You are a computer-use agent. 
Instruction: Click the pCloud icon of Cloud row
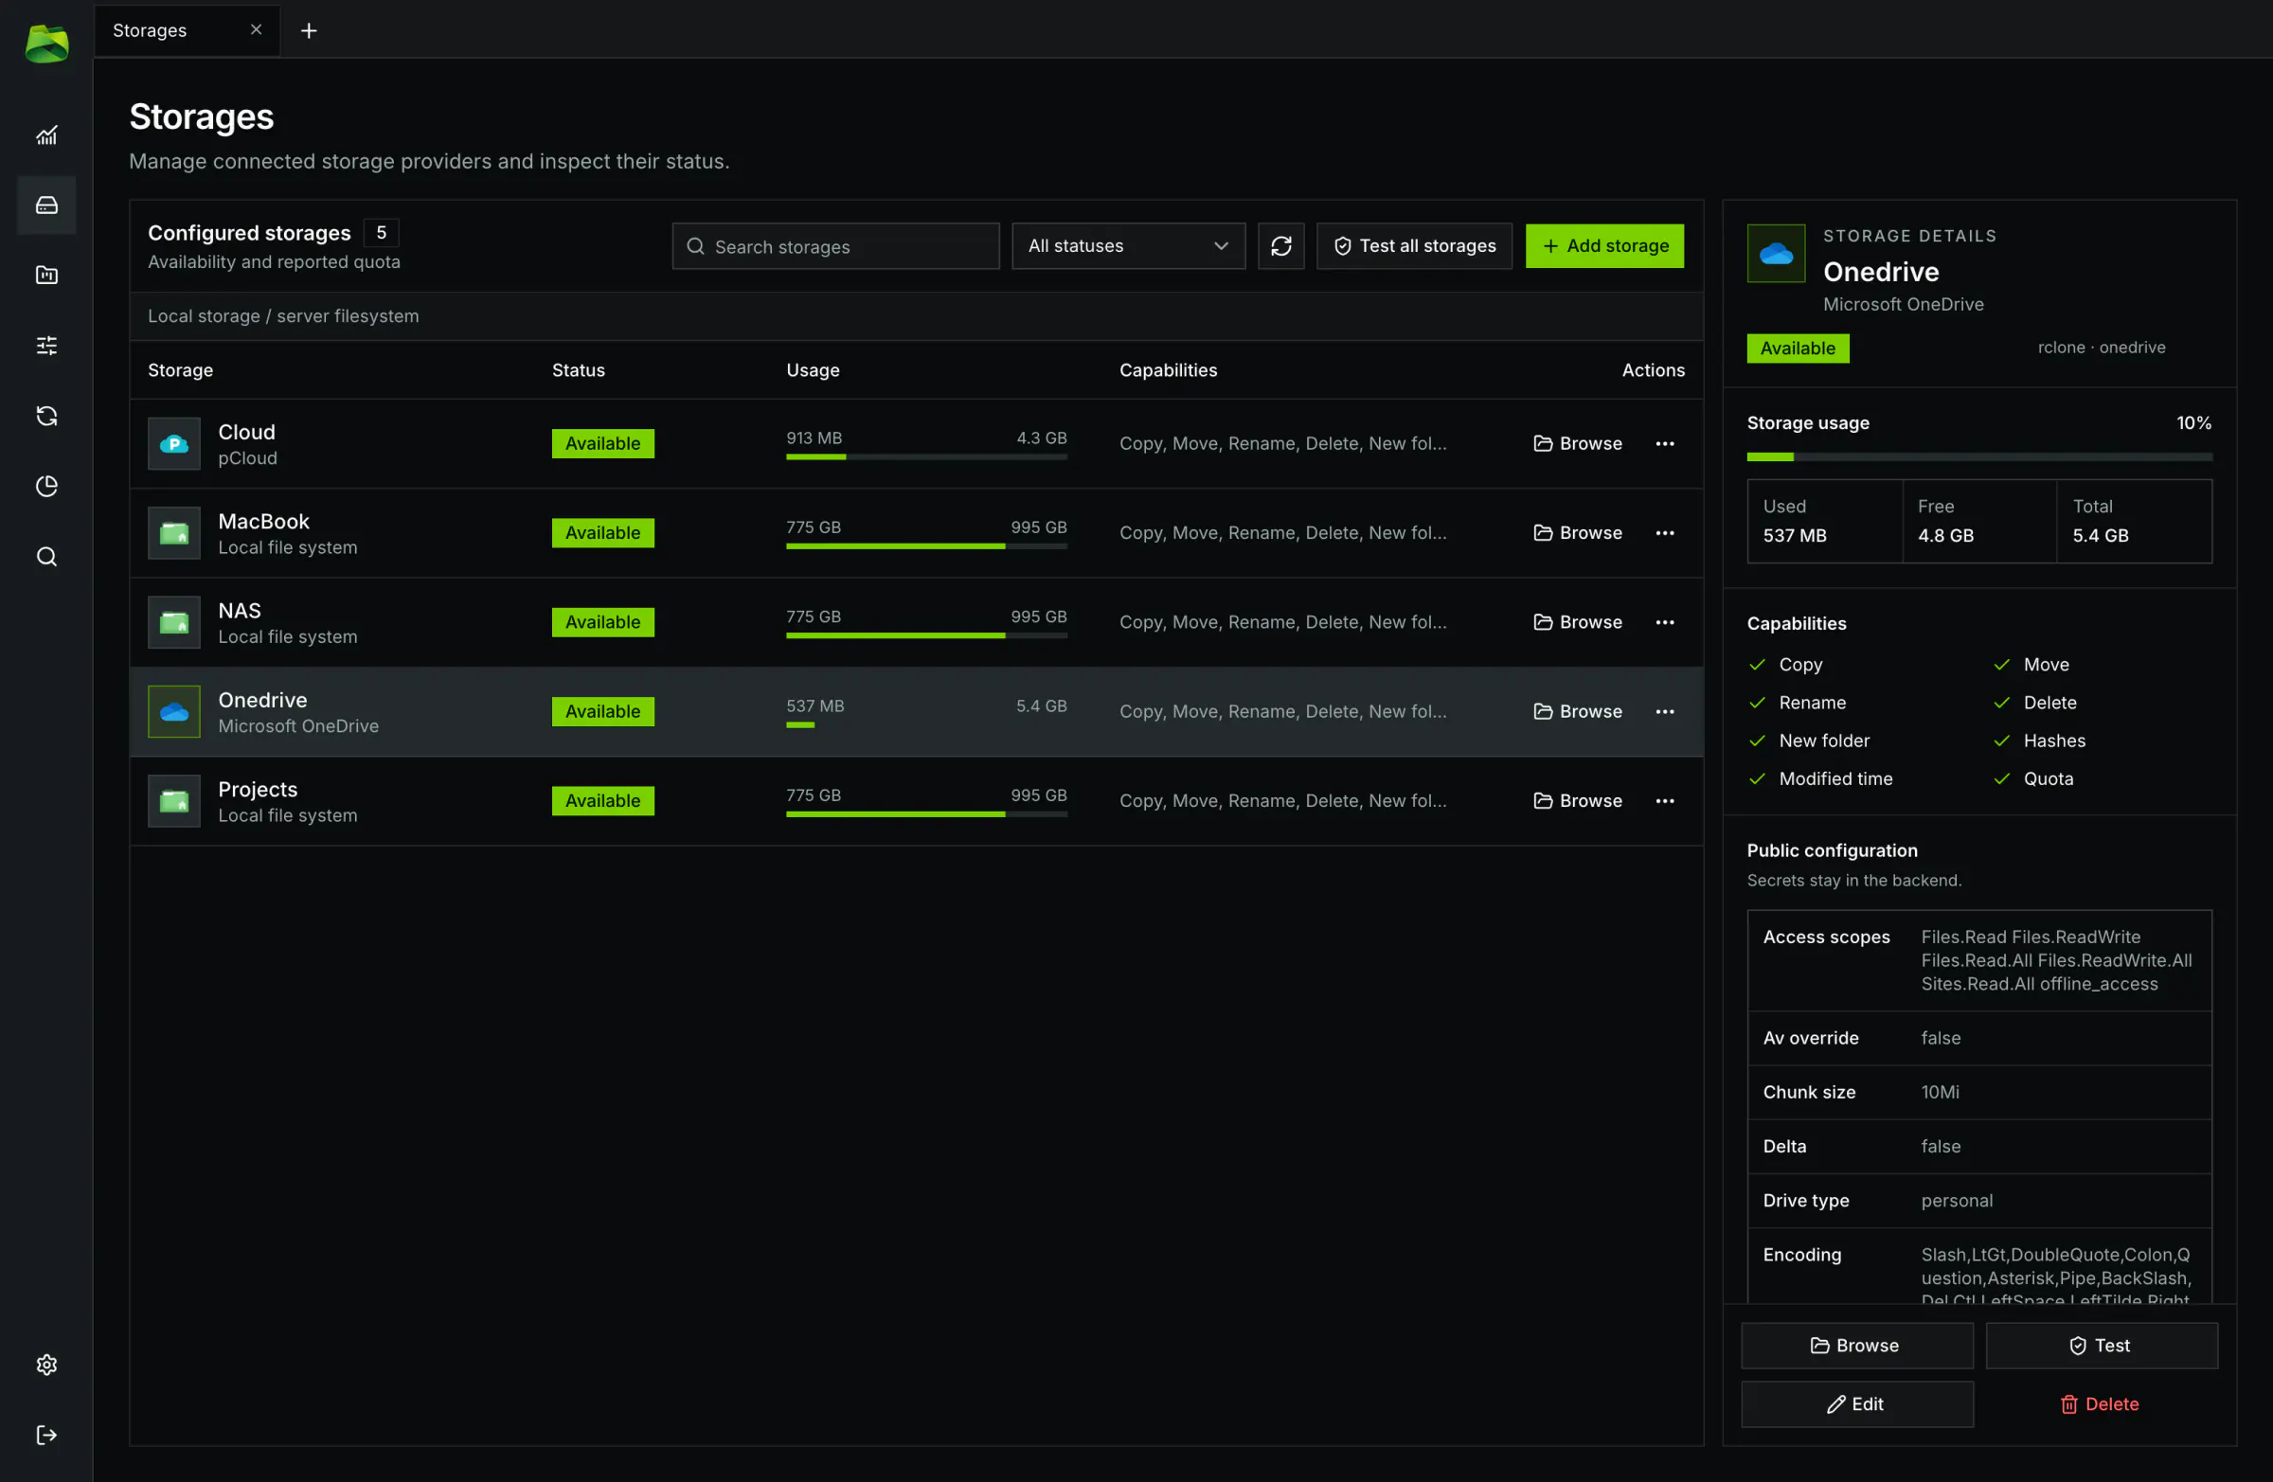(174, 443)
